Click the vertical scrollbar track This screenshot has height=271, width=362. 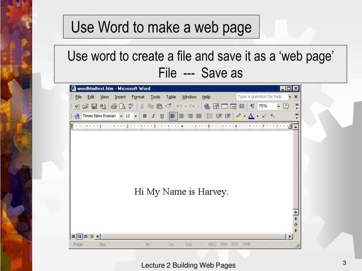296,169
